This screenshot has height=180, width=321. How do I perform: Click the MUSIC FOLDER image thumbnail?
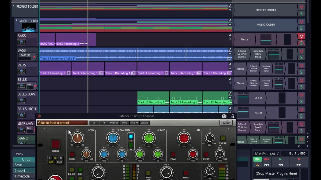[29, 27]
